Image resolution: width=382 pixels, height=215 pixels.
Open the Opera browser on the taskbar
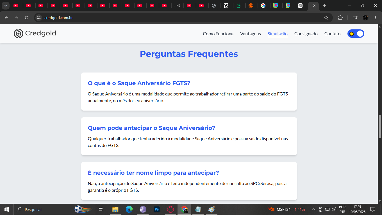[170, 209]
